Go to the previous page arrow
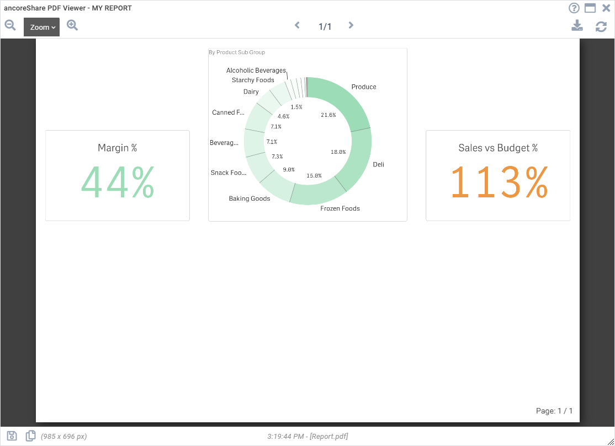The width and height of the screenshot is (615, 446). [x=298, y=25]
